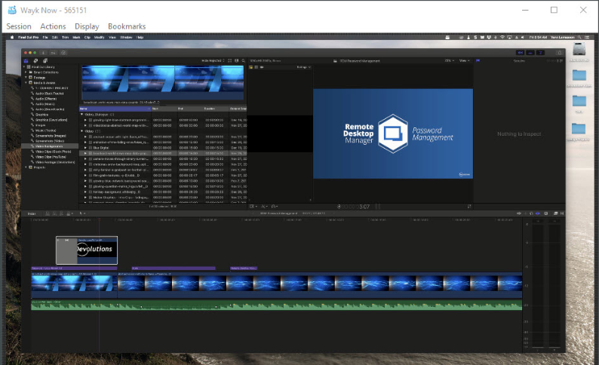Open the retime speed dropdown under viewer
The image size is (599, 365).
pyautogui.click(x=275, y=207)
